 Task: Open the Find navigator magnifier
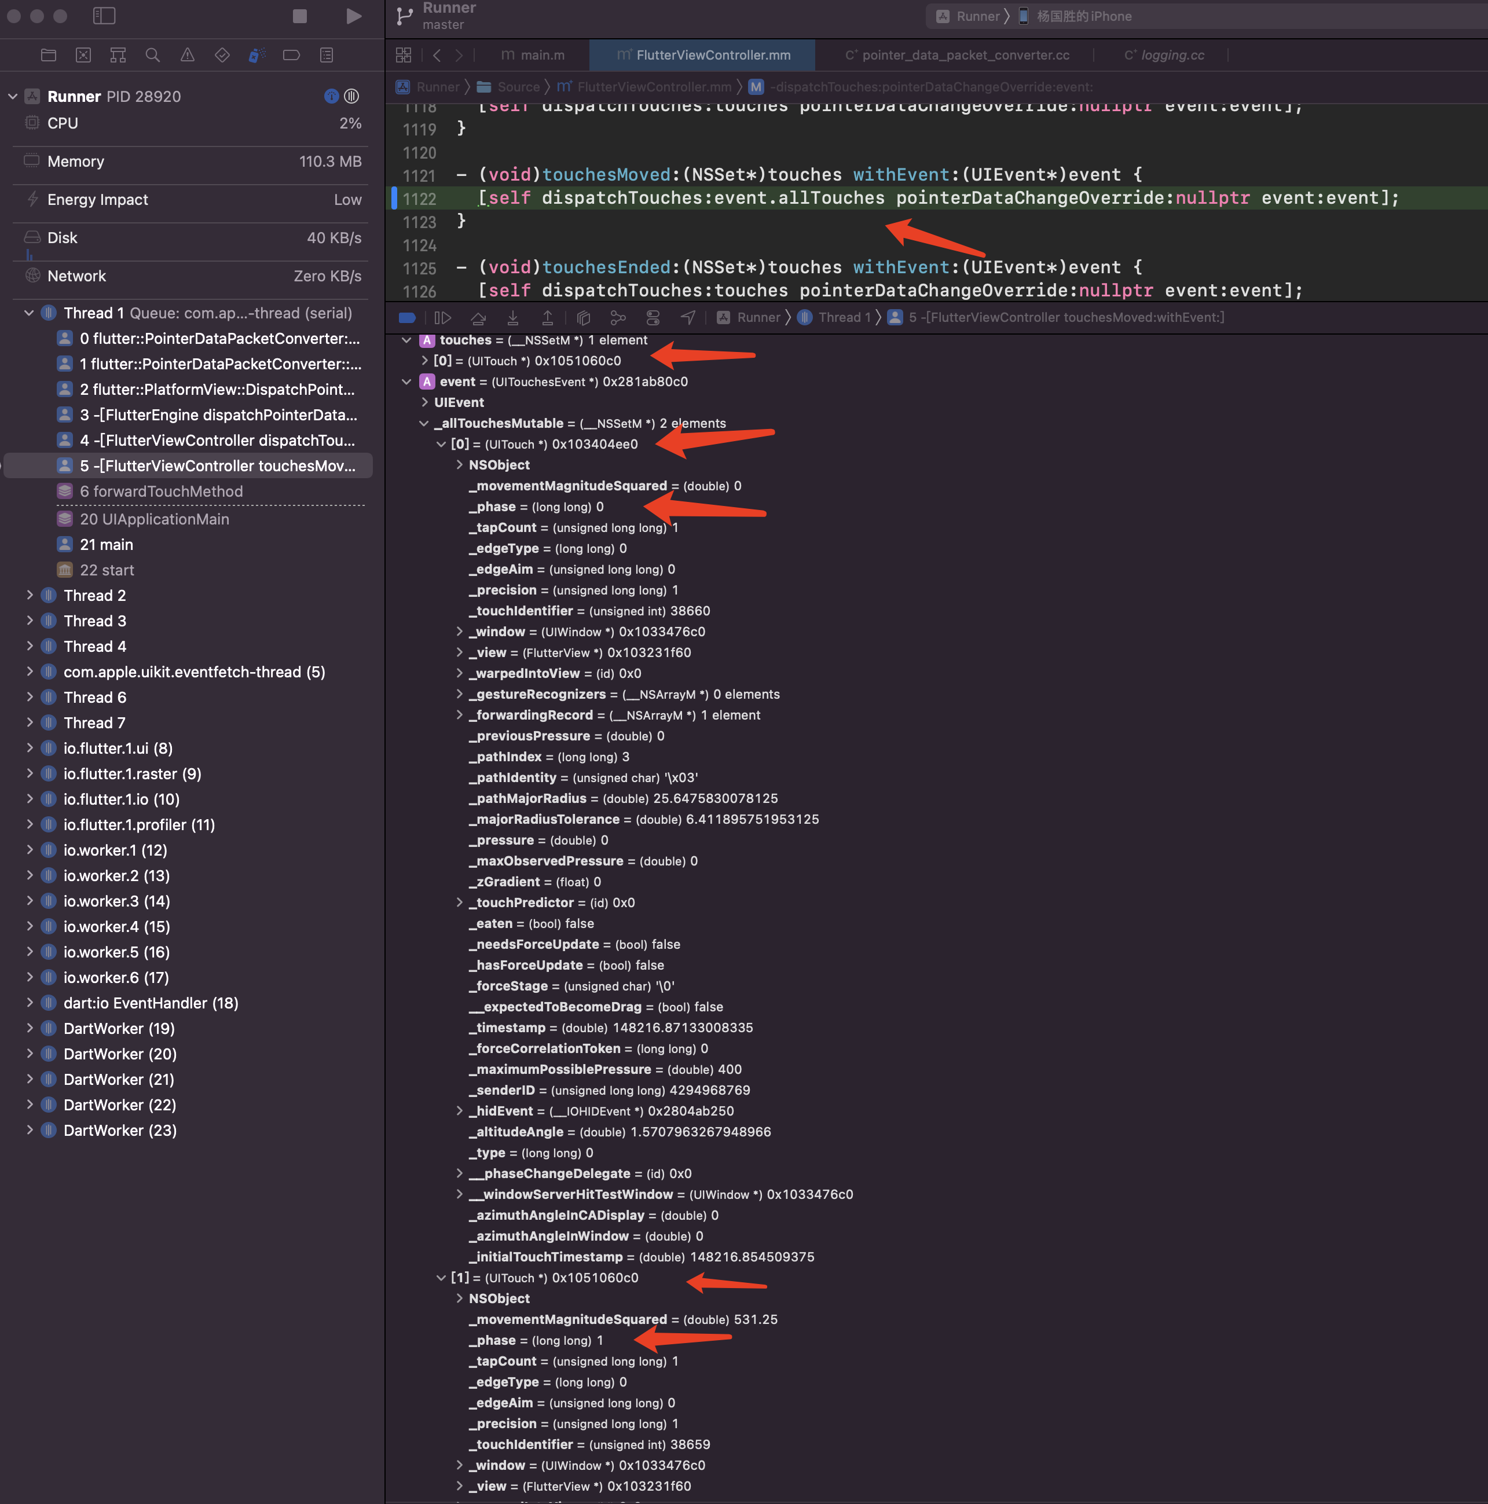153,54
